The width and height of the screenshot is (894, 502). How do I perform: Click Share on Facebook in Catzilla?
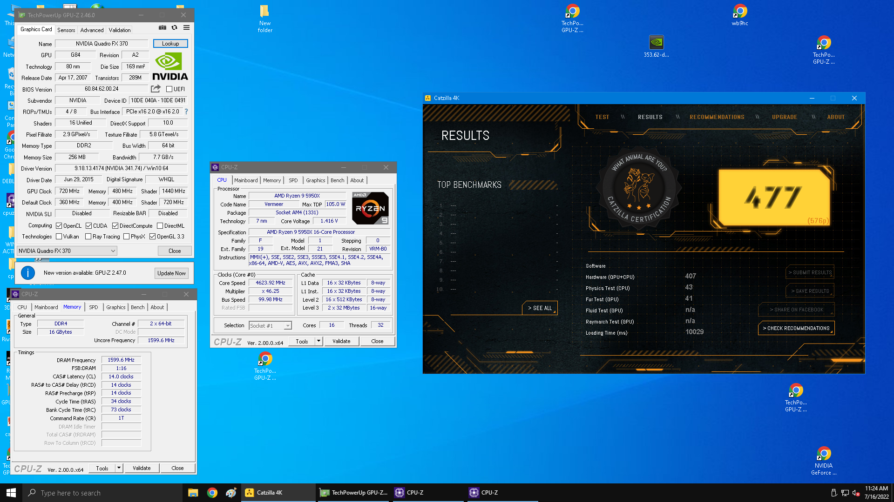(796, 310)
